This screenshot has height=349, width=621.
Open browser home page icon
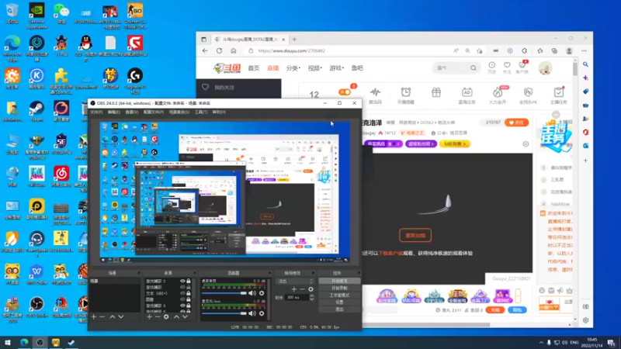pos(234,50)
